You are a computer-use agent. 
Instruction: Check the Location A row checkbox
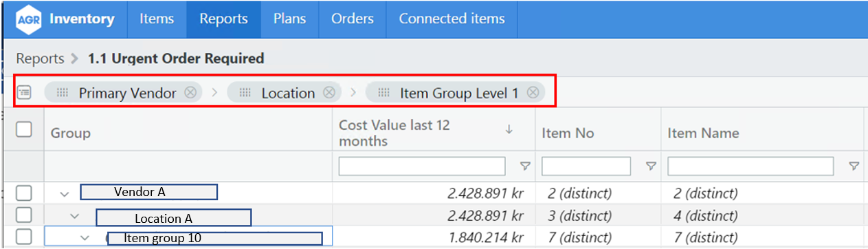coord(24,215)
